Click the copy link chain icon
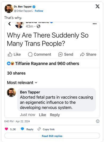This screenshot has height=142, width=104. click(39, 129)
